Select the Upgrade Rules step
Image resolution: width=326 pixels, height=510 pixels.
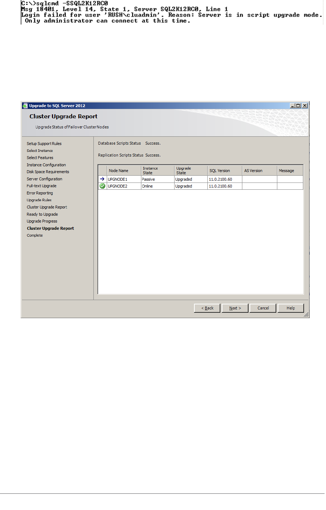tap(39, 200)
